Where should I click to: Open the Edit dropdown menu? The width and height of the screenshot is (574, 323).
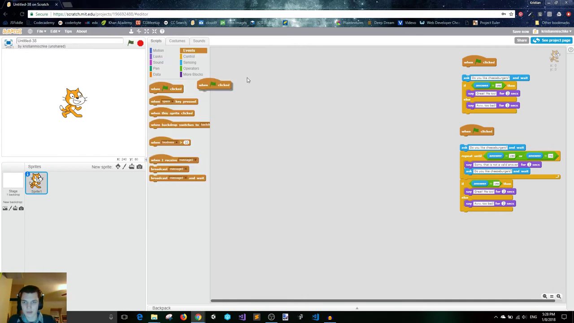pyautogui.click(x=55, y=31)
